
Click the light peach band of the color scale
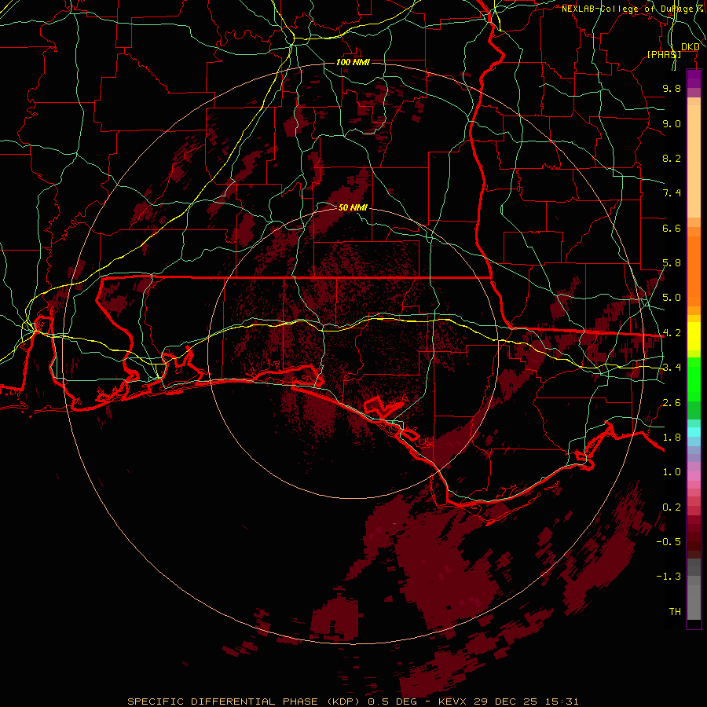pyautogui.click(x=694, y=161)
